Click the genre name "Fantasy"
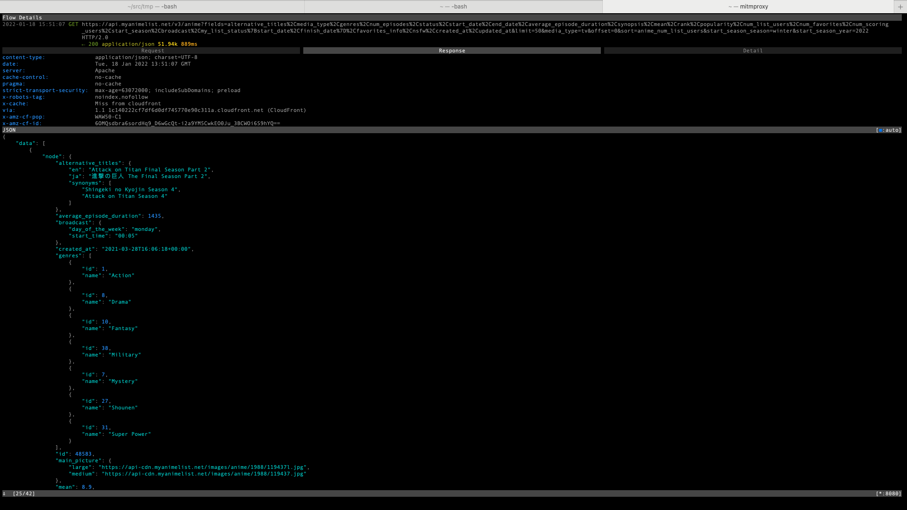This screenshot has width=907, height=510. 123,328
